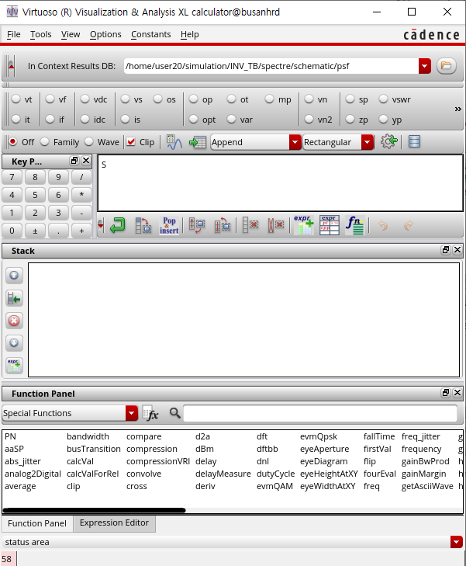The image size is (466, 566).
Task: Expand the hidden selection options chevron
Action: click(x=457, y=109)
